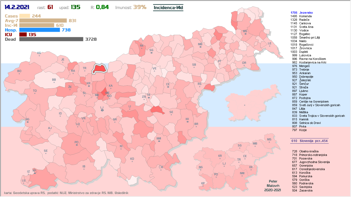Image resolution: width=351 pixels, height=197 pixels.
Task: Click the Koper KP city marker
Action: [34, 173]
